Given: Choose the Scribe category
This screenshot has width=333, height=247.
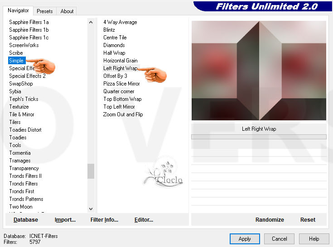Looking at the screenshot, I should [x=16, y=53].
